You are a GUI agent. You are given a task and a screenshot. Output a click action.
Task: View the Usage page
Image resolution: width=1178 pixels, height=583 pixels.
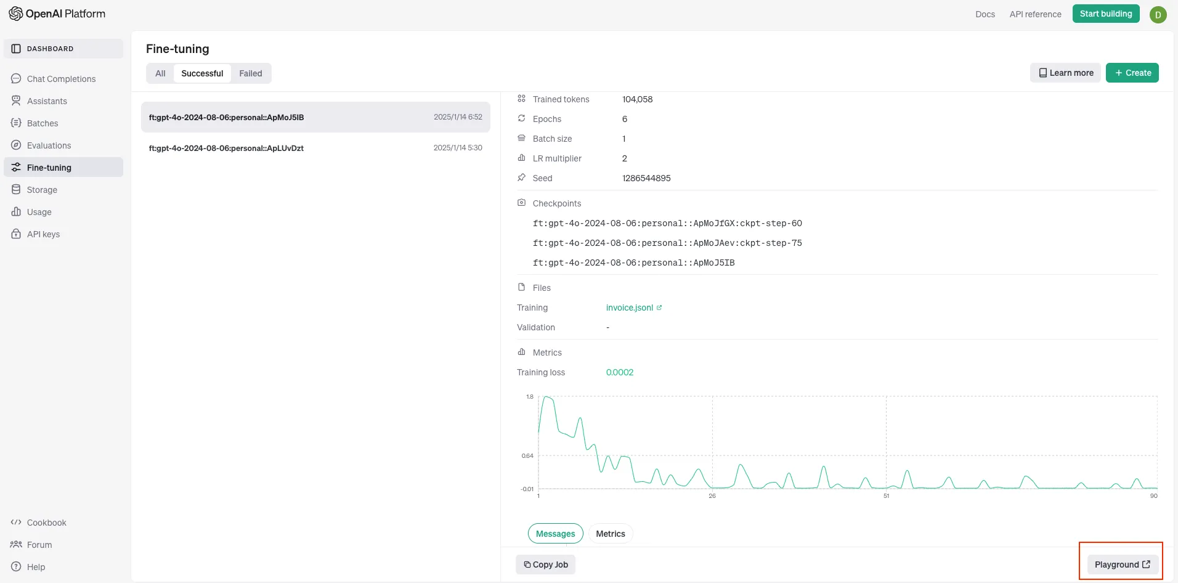63,212
